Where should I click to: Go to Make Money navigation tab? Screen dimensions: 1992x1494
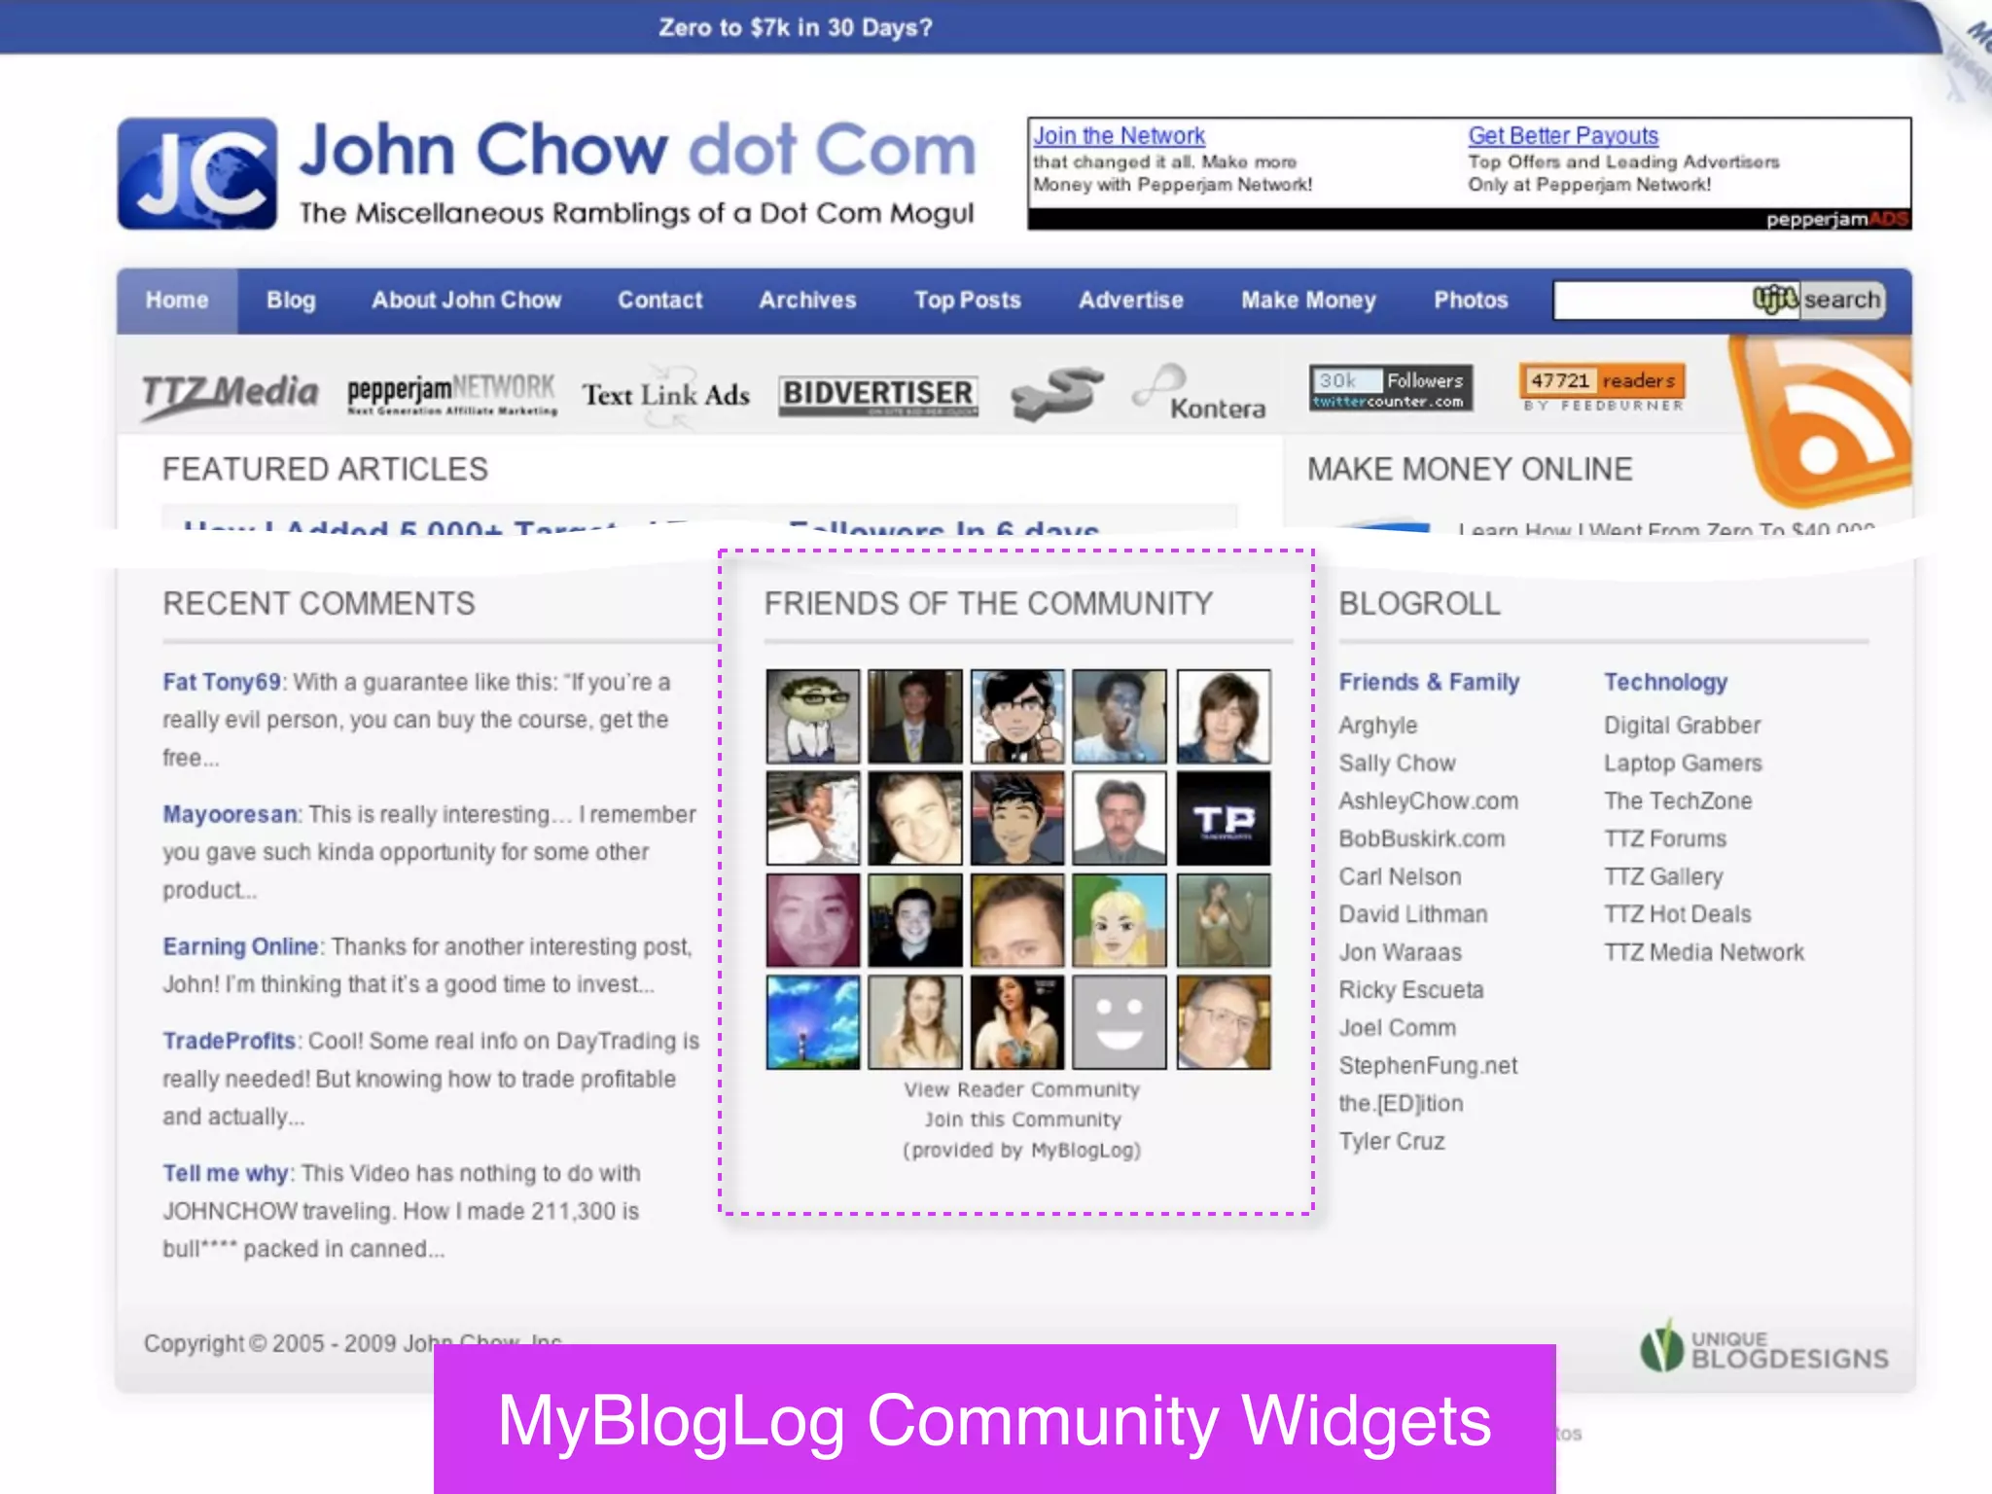point(1308,301)
